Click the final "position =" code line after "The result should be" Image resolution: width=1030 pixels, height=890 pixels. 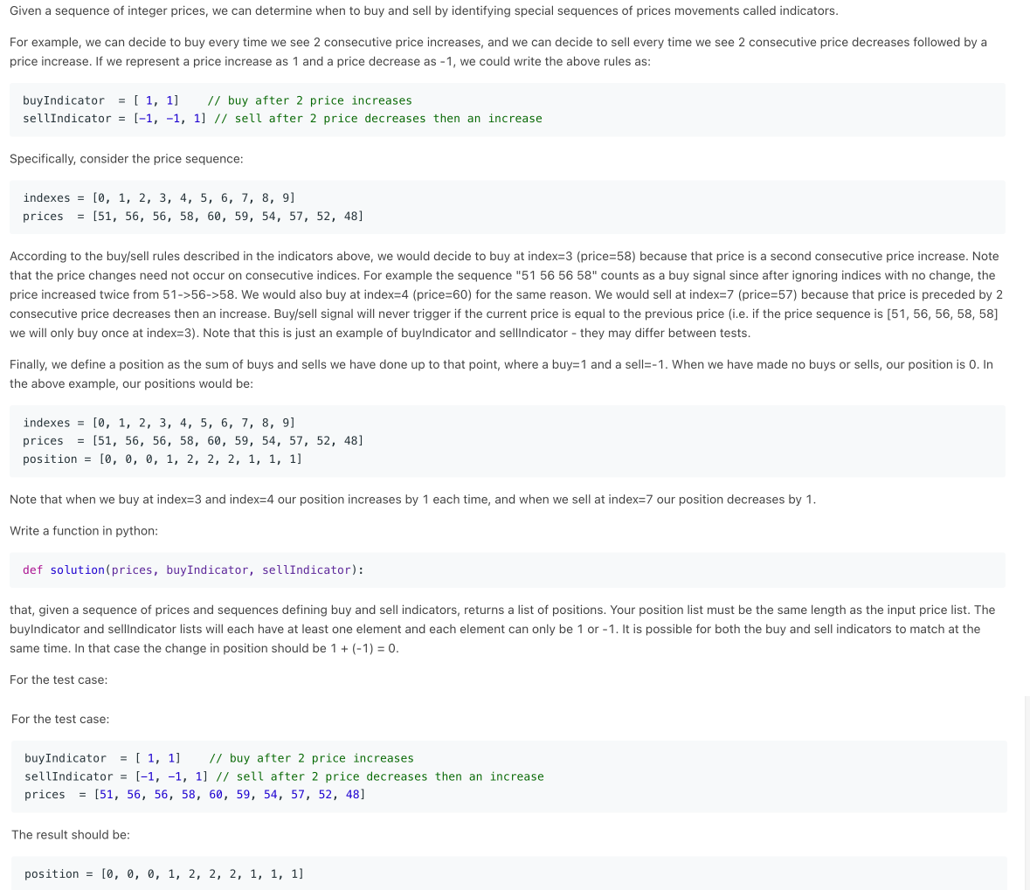pos(164,874)
